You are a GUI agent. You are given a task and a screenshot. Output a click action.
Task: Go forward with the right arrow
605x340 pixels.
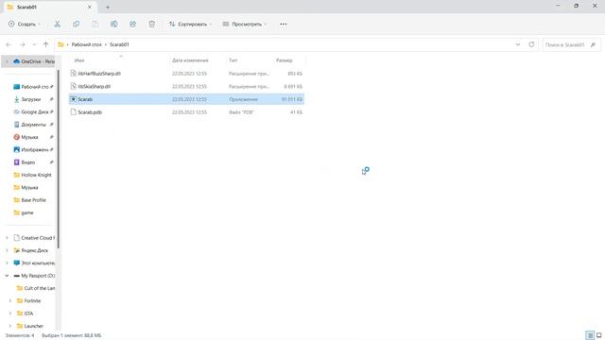tap(23, 44)
